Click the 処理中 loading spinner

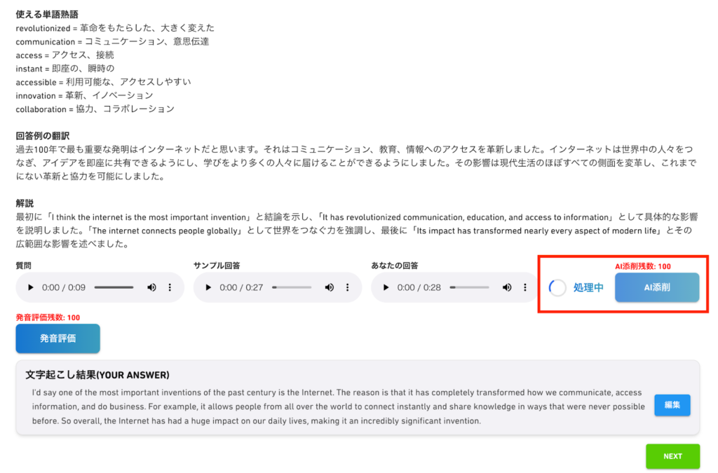(x=557, y=288)
